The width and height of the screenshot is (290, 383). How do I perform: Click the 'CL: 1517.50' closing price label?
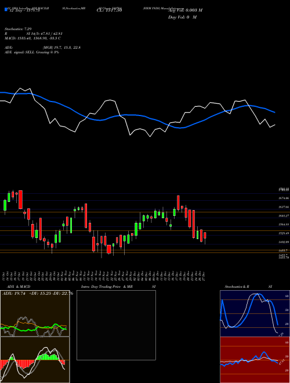pos(110,10)
